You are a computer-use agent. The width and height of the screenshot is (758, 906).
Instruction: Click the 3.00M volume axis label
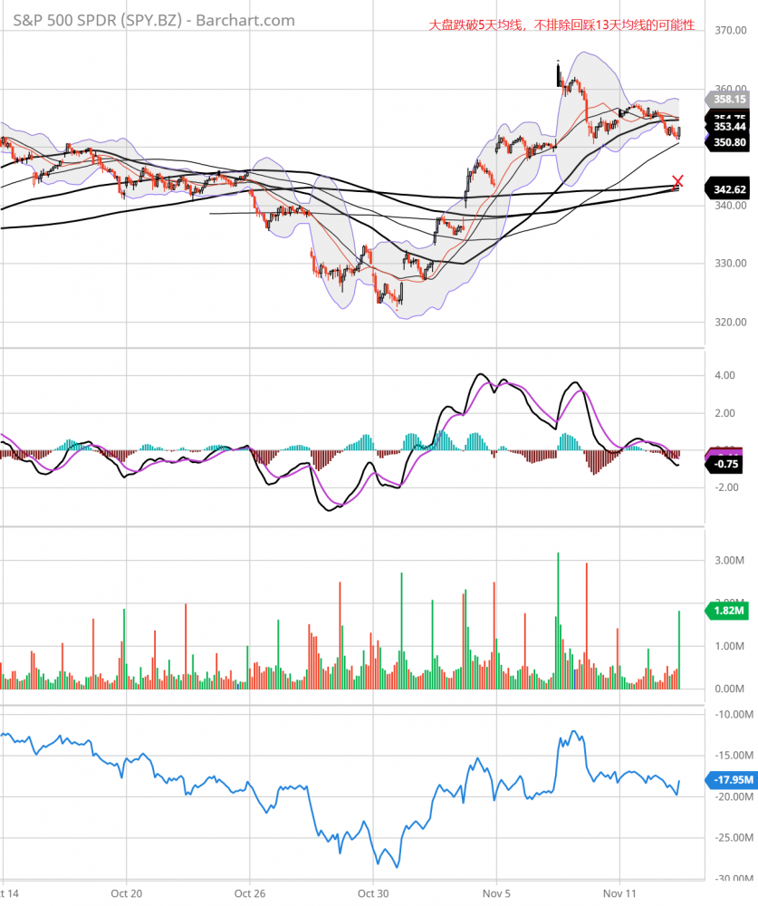click(729, 562)
